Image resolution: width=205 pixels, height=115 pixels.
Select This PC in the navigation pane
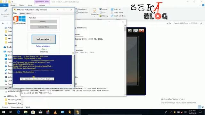pyautogui.click(x=8, y=52)
